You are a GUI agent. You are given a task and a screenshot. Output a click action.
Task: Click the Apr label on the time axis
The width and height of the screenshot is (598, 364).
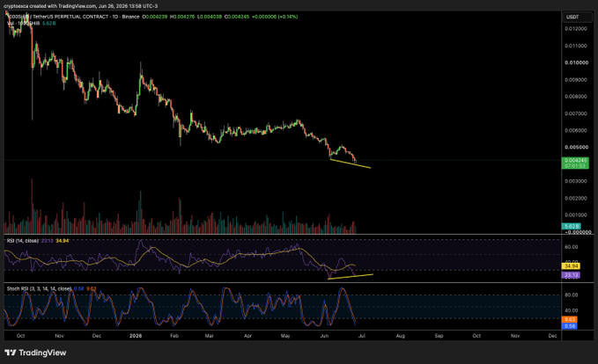click(247, 336)
